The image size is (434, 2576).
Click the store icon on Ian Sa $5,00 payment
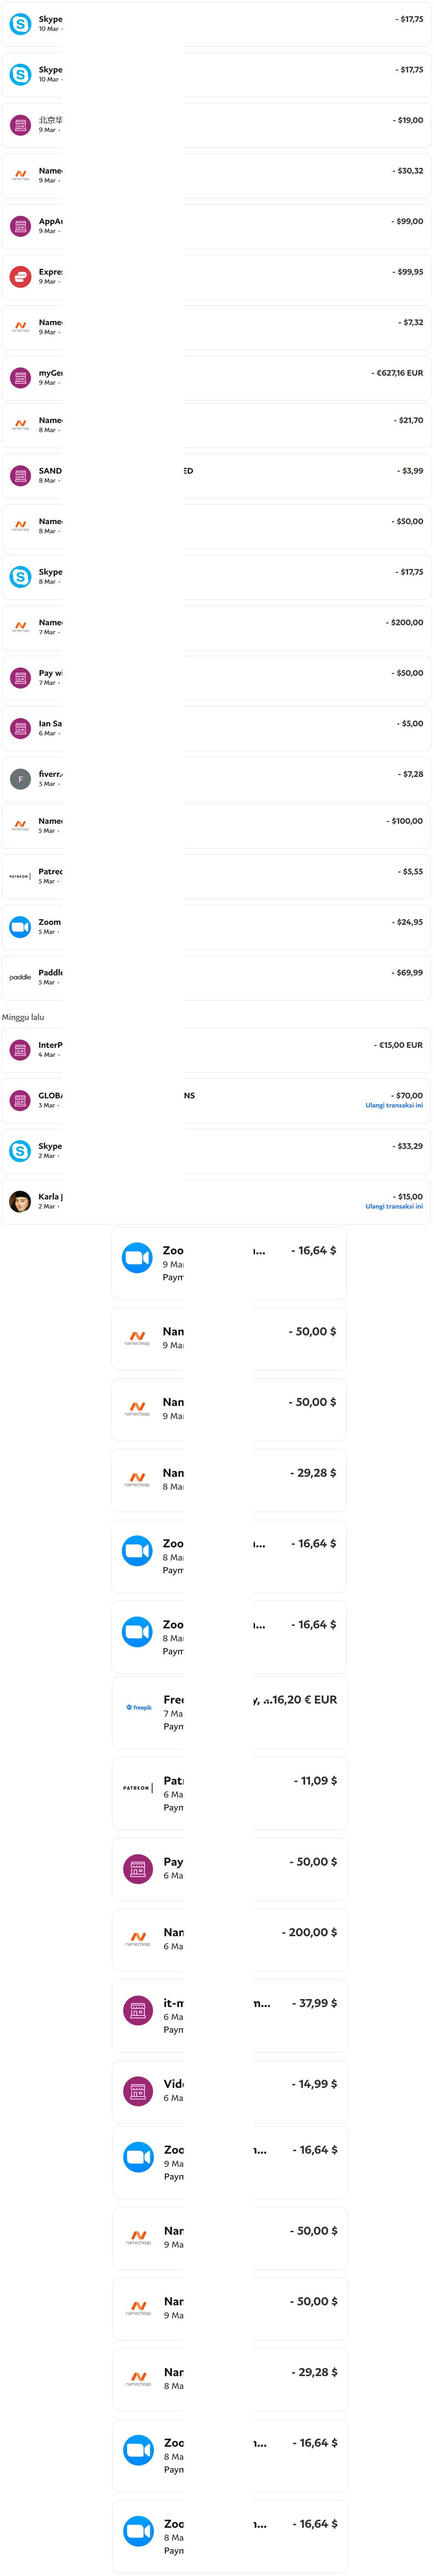point(20,728)
